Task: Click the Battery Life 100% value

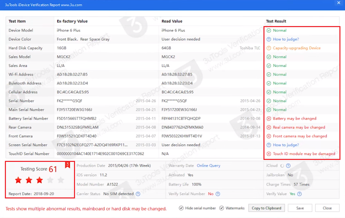Action: click(x=197, y=184)
